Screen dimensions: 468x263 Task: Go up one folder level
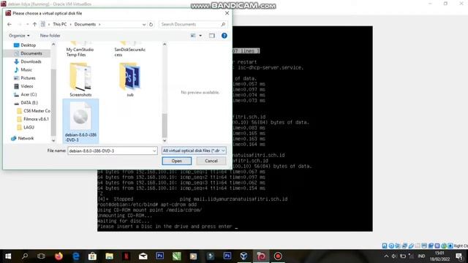tap(34, 24)
